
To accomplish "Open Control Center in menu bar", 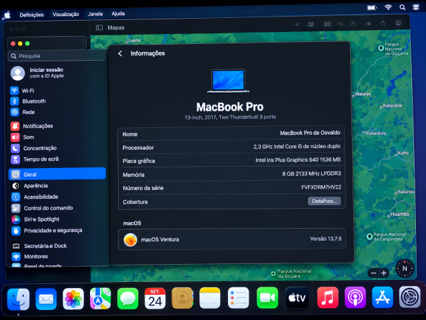I will pyautogui.click(x=416, y=7).
